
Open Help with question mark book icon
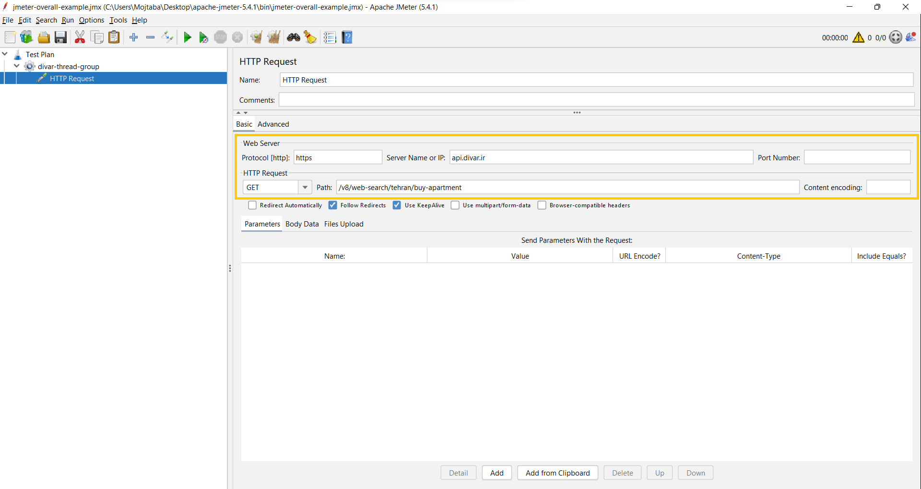click(x=347, y=37)
